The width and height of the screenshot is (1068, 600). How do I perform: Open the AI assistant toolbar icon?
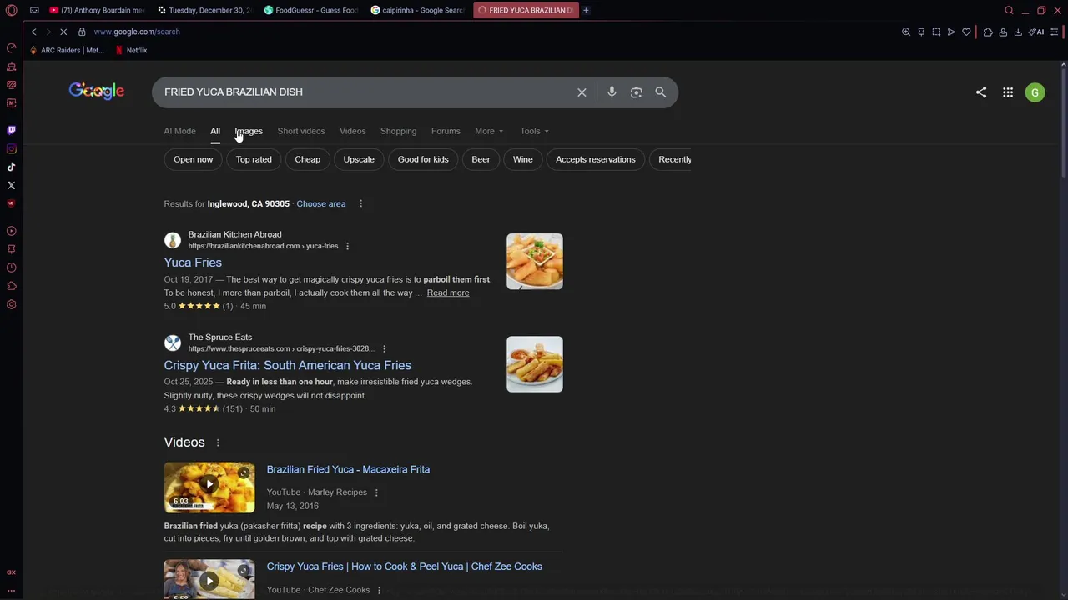click(1035, 32)
